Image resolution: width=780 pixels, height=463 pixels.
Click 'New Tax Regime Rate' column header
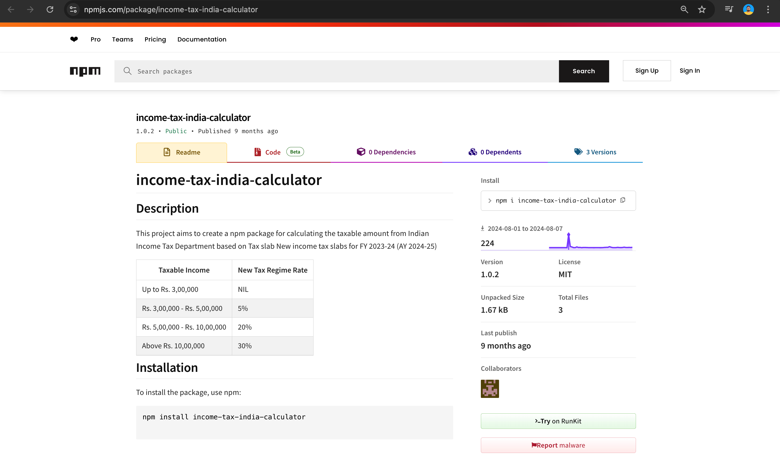(272, 270)
